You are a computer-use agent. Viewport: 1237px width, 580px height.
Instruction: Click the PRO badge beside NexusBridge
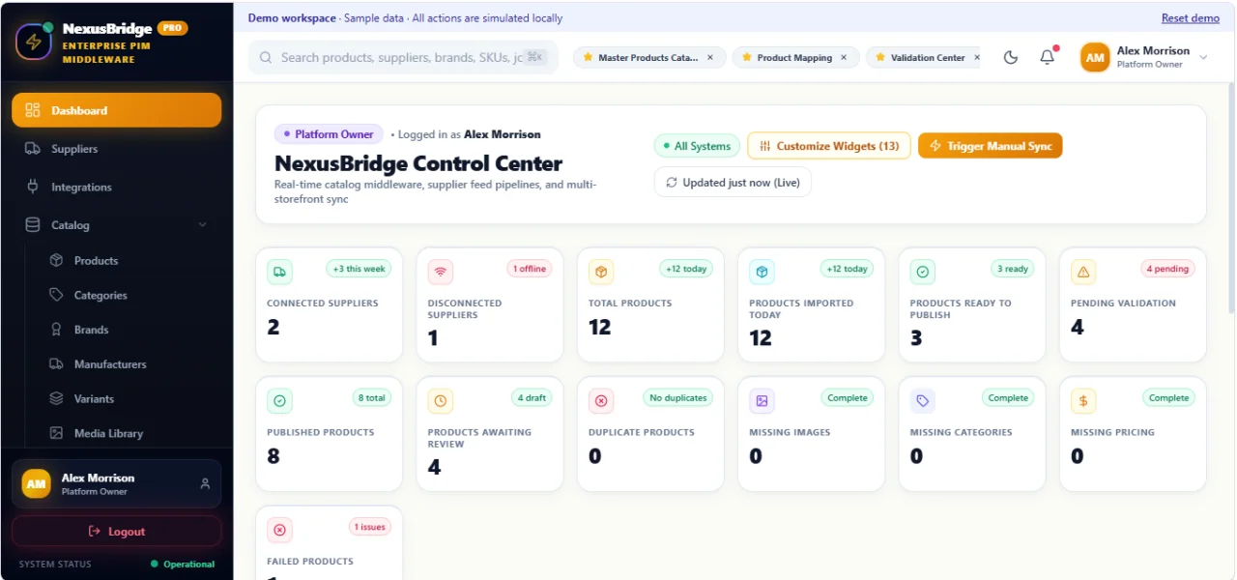172,28
